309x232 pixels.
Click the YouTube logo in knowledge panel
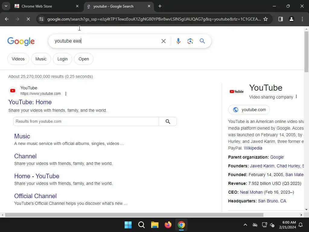click(237, 92)
